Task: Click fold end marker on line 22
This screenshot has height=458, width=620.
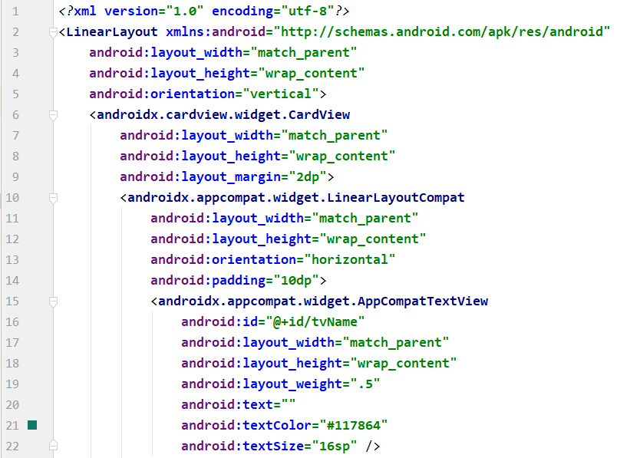Action: pos(53,446)
